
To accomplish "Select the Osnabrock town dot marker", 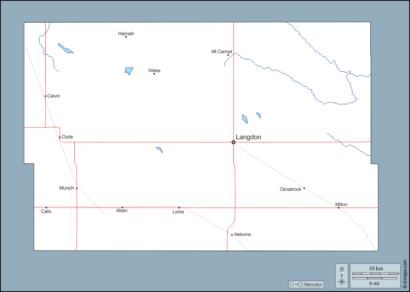I will point(304,188).
